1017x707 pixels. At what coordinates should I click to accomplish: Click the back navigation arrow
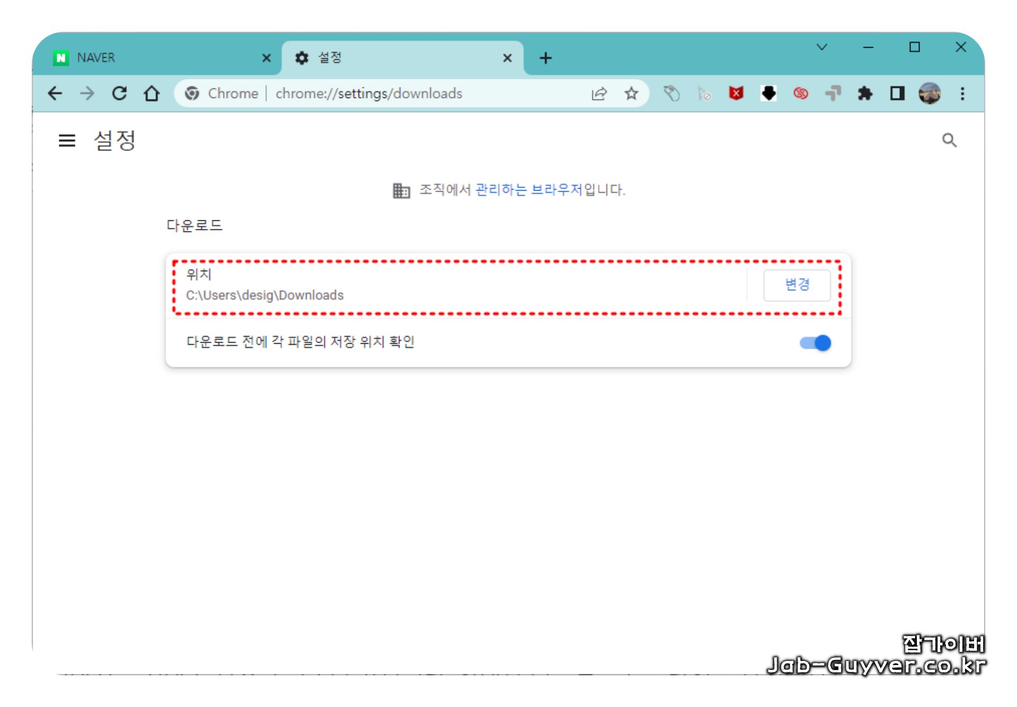click(x=55, y=94)
